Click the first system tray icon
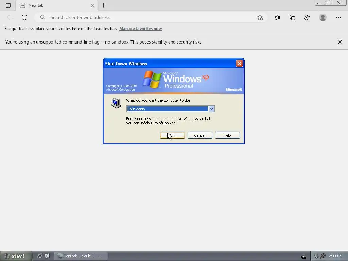 (316, 256)
